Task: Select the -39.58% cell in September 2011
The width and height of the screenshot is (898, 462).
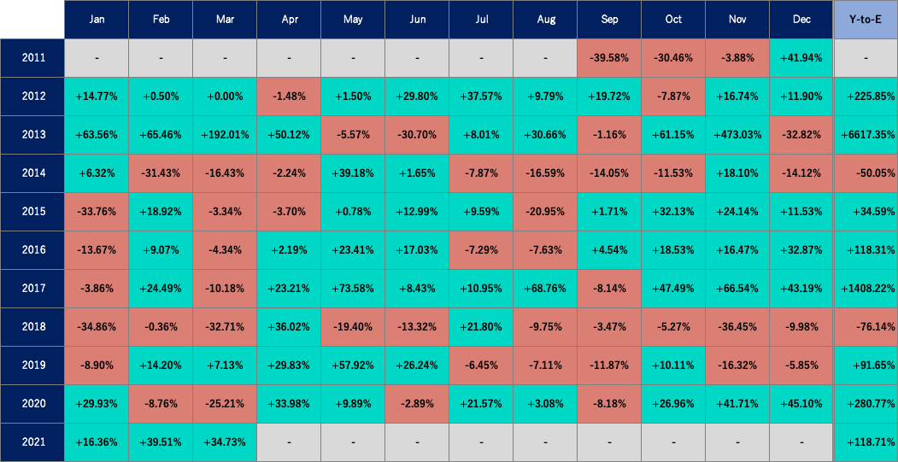Action: 609,58
